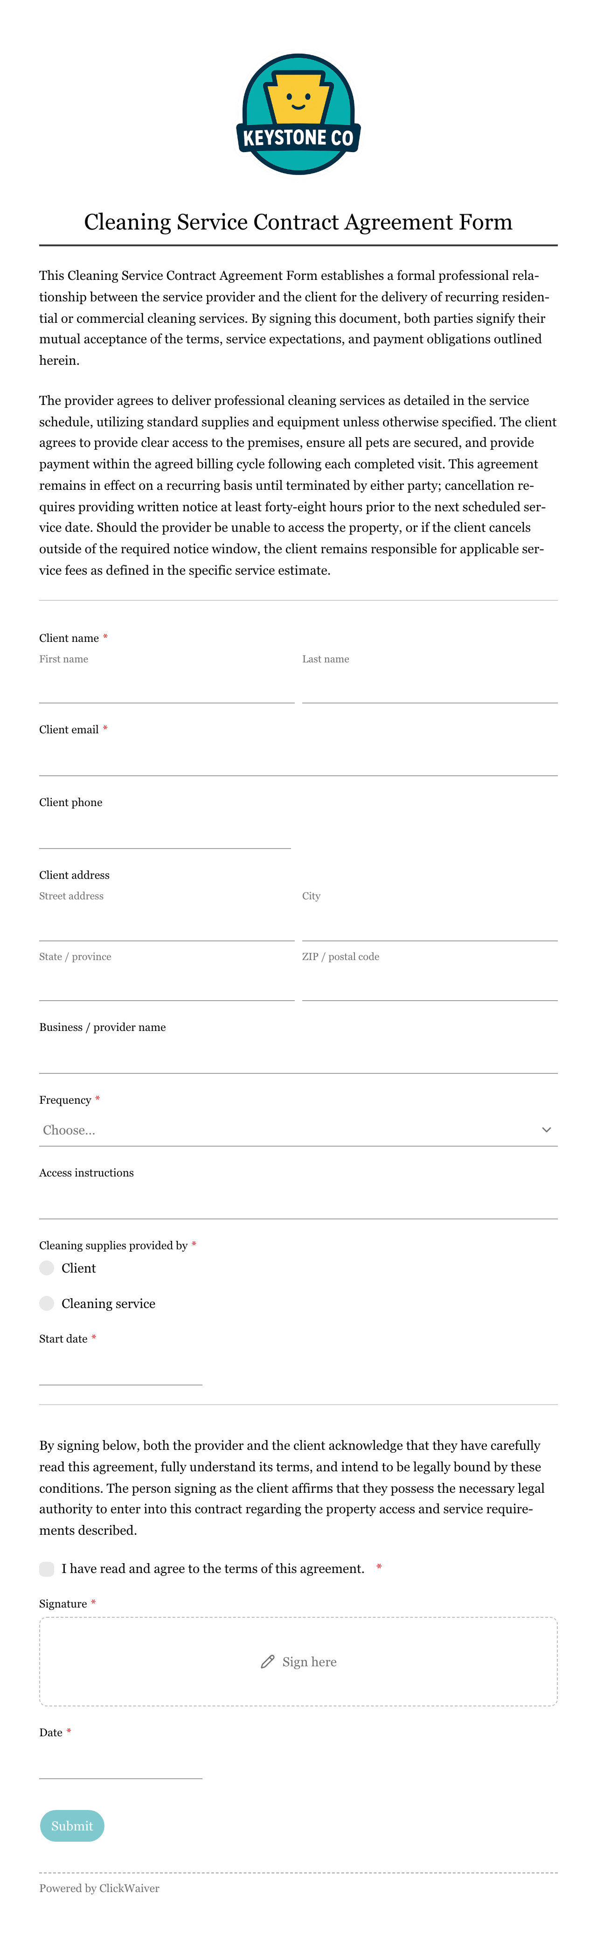This screenshot has height=1935, width=597.
Task: Expand the Frequency dropdown chevron
Action: coord(546,1130)
